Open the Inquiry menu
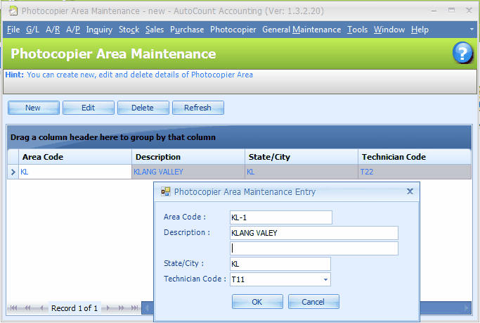480x323 pixels. [99, 30]
